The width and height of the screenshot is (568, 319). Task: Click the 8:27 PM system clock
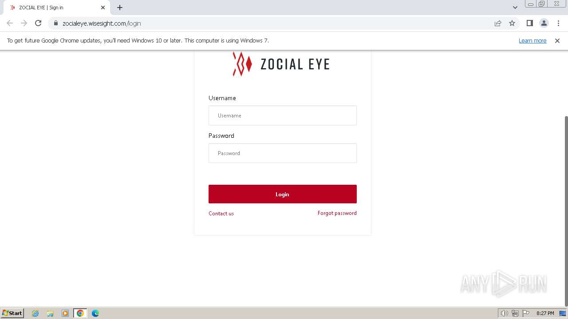pos(545,313)
